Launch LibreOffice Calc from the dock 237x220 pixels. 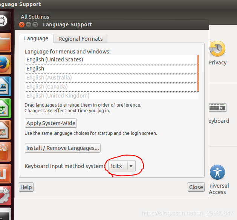(5, 108)
